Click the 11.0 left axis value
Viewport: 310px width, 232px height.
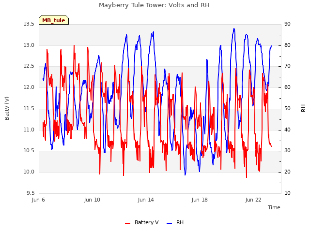coord(29,130)
